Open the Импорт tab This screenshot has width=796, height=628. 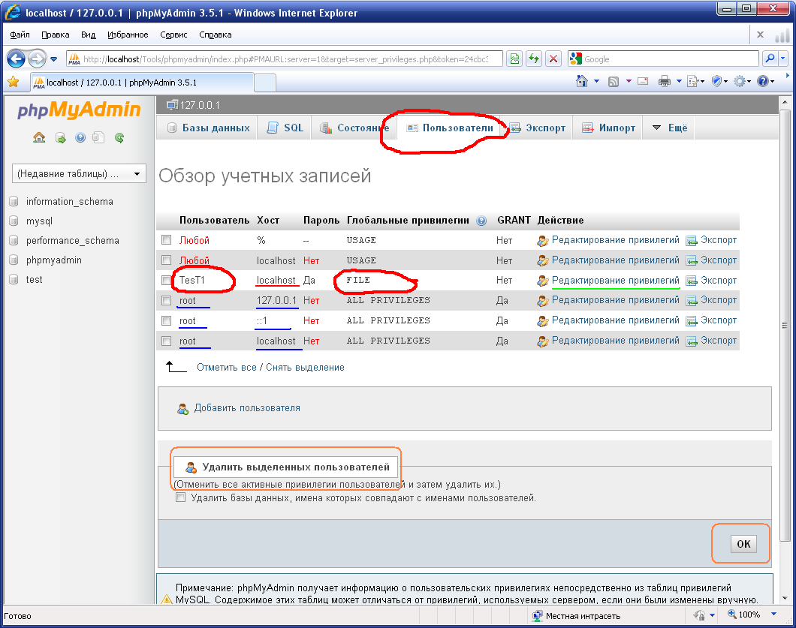[608, 128]
